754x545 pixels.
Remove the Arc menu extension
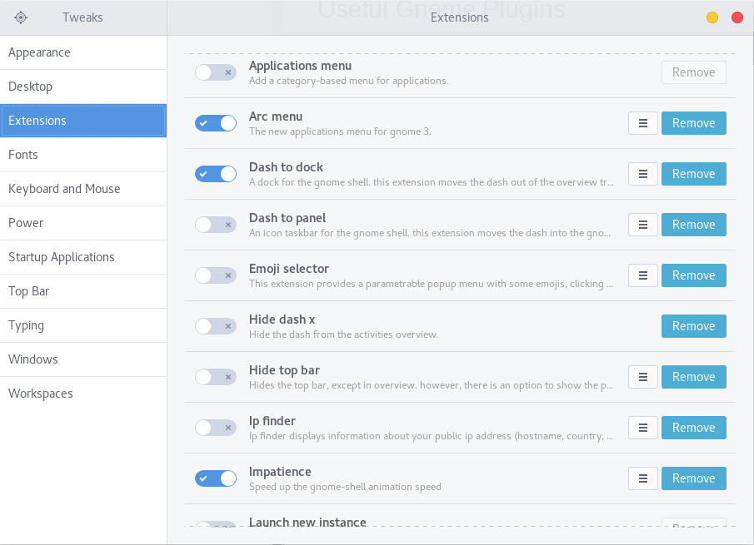point(693,123)
